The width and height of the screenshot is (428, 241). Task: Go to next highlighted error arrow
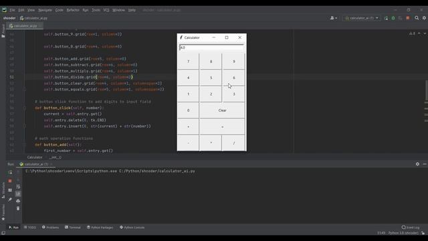coord(425,33)
